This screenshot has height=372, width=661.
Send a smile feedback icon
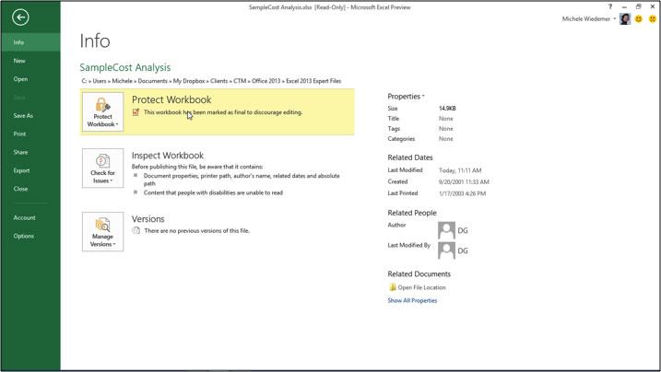(638, 19)
